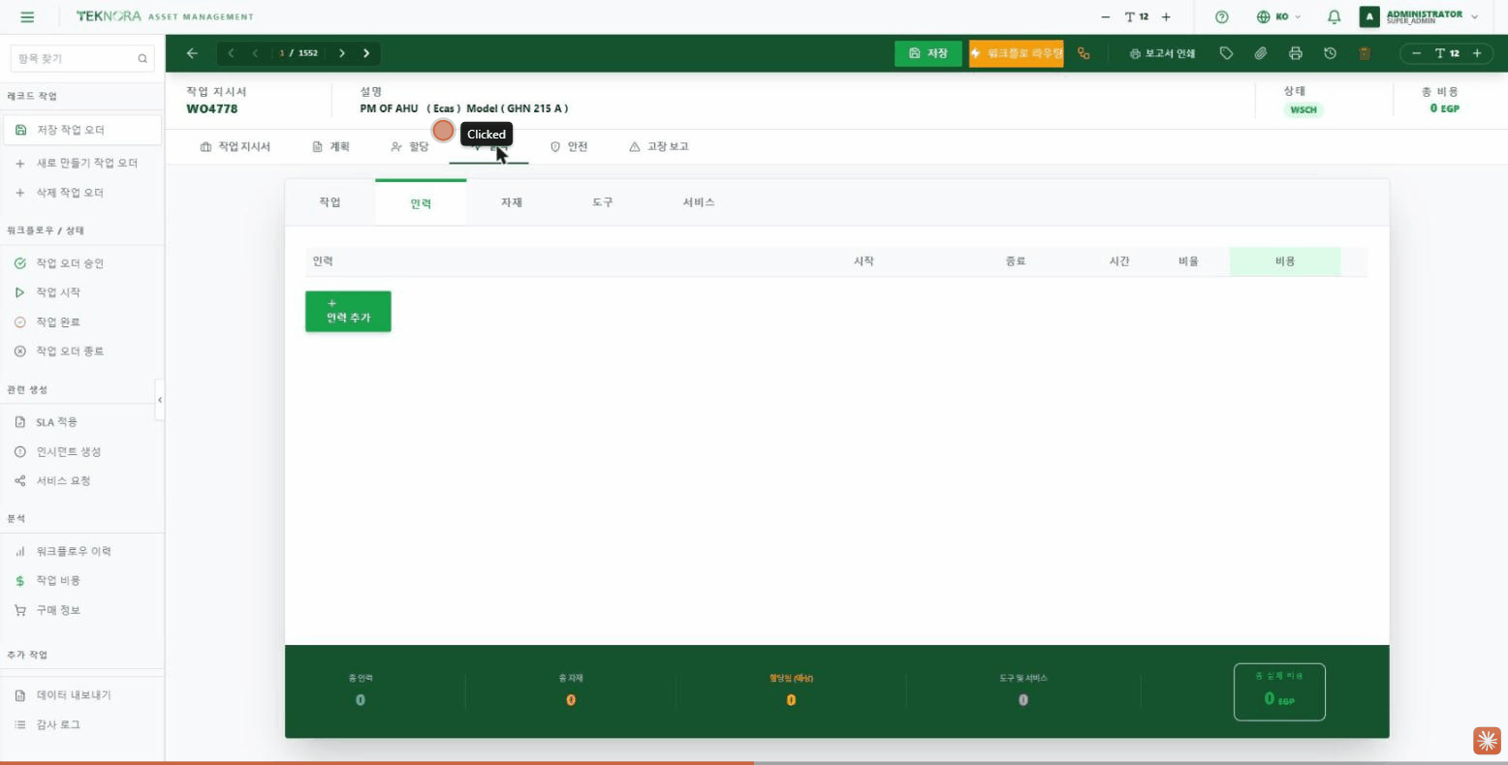Select 삭제 작업 오더 in sidebar
1508x765 pixels.
pos(82,193)
